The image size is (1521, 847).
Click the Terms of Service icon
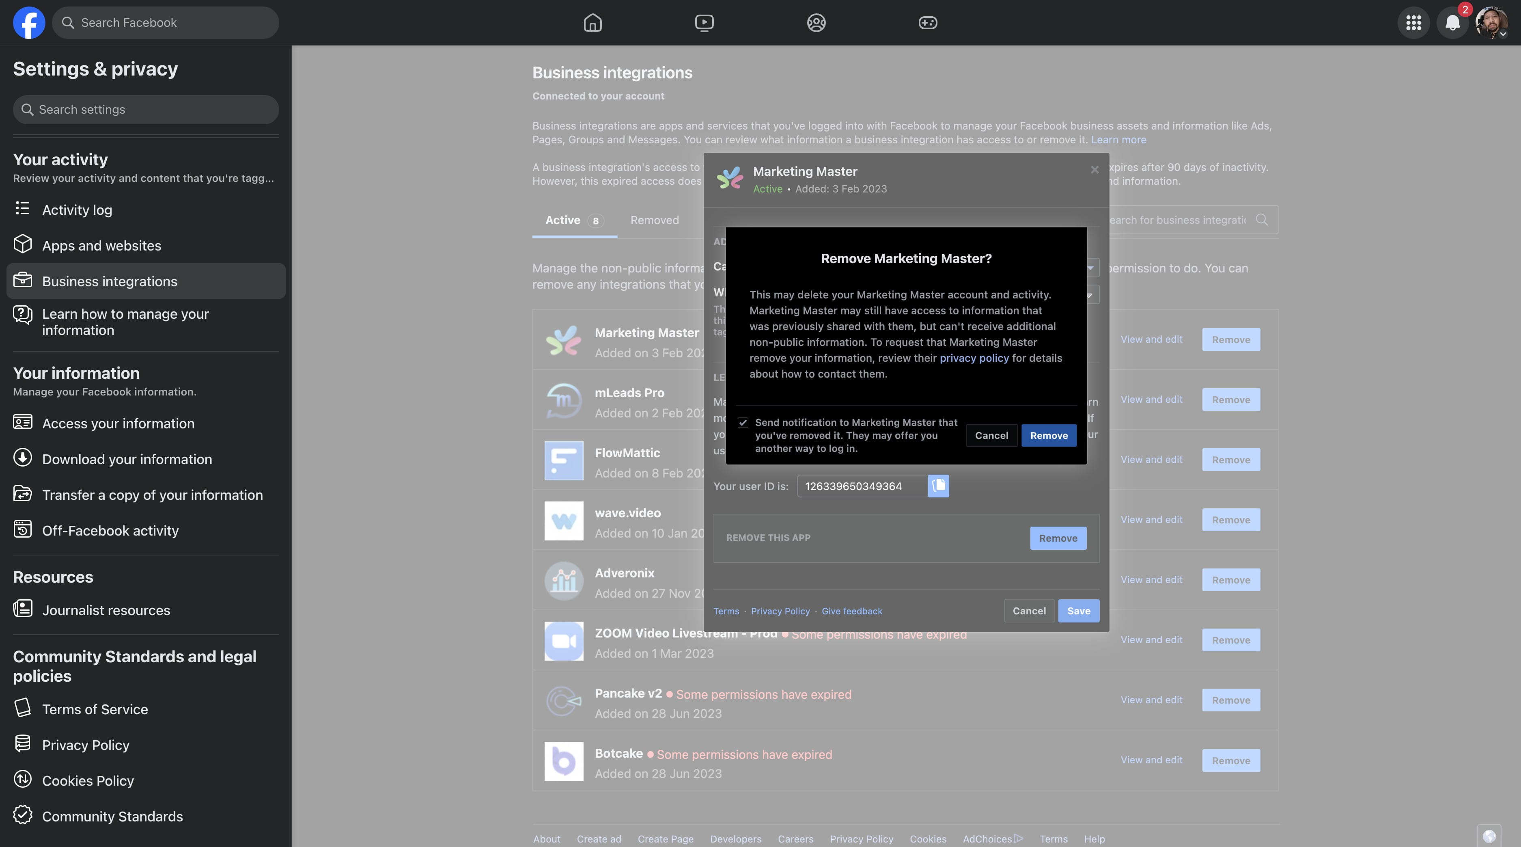point(22,708)
